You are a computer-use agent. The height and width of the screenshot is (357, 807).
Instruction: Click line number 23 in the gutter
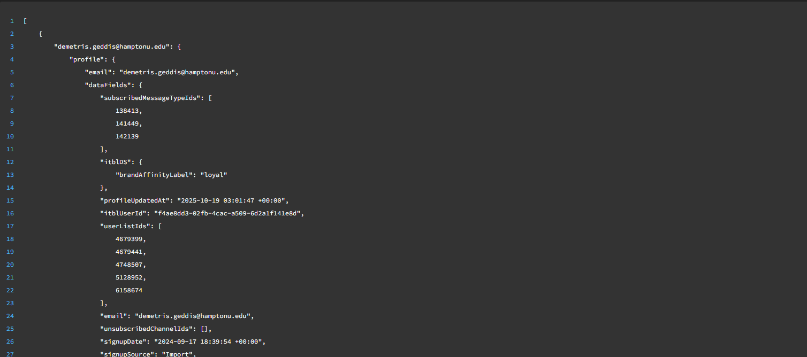tap(12, 303)
